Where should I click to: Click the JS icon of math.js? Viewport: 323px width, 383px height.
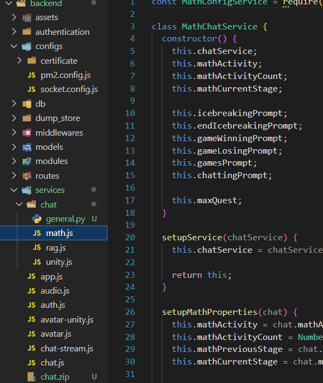tap(37, 233)
